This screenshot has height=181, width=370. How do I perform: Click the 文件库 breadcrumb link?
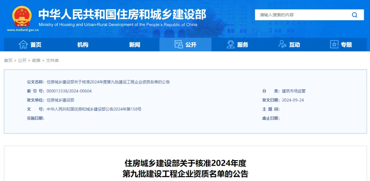[52, 61]
